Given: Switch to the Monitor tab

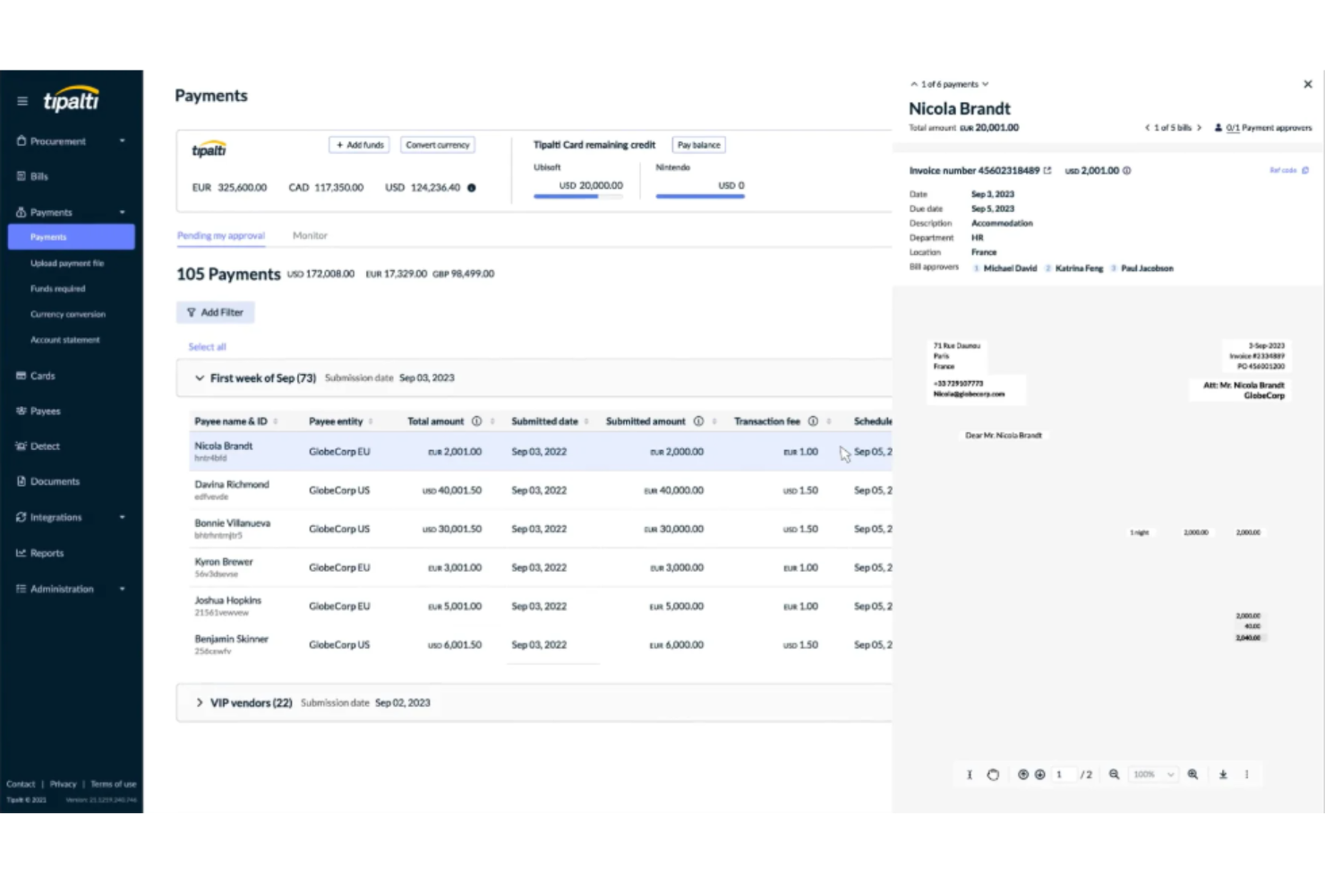Looking at the screenshot, I should (310, 235).
